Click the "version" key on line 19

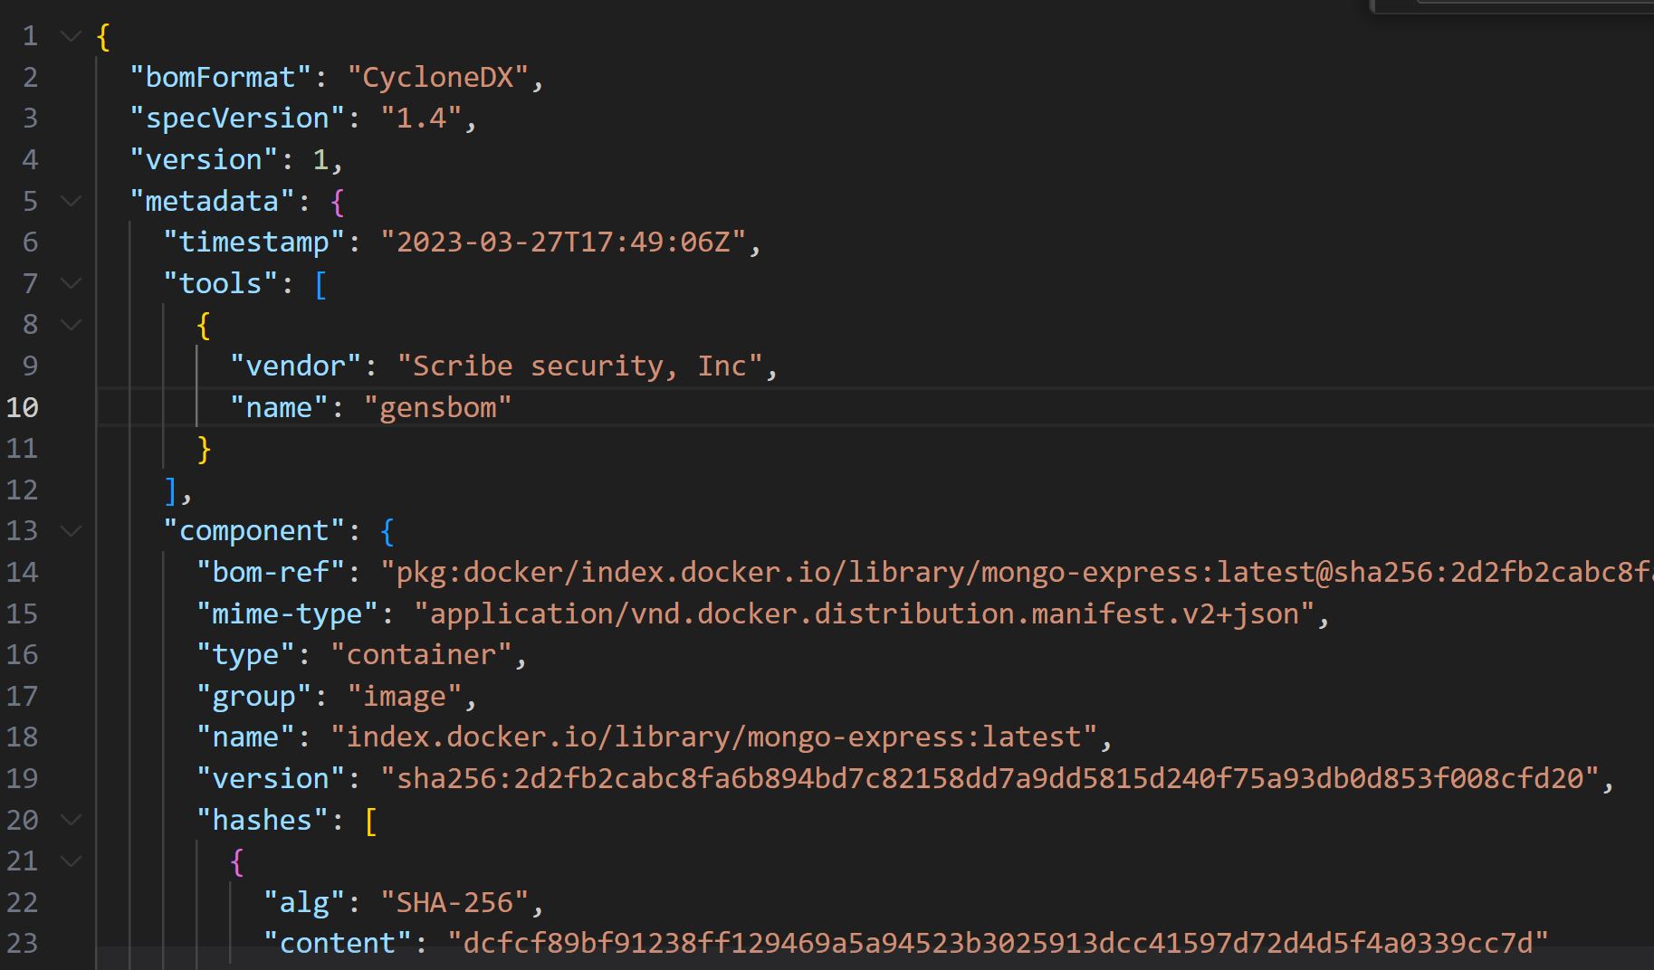pos(272,778)
